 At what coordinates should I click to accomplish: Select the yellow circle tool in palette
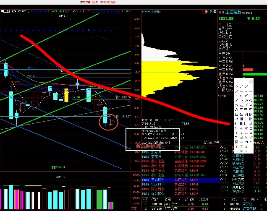pos(251,137)
